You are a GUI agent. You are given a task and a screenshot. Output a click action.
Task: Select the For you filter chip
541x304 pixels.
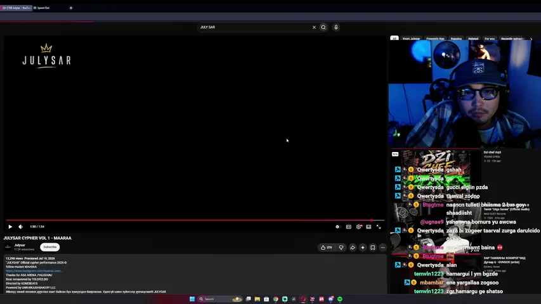pos(489,38)
